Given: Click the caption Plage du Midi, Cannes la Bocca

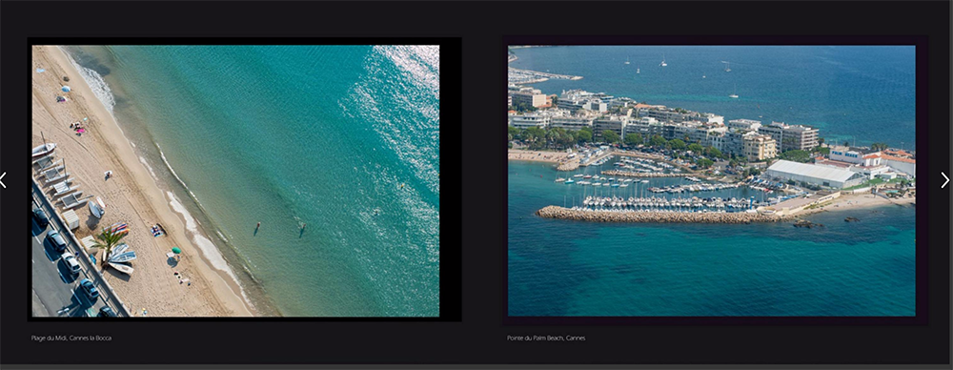Looking at the screenshot, I should (71, 338).
